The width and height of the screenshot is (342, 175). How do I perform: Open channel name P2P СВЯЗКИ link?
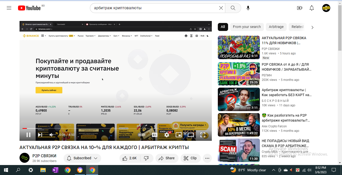click(44, 156)
